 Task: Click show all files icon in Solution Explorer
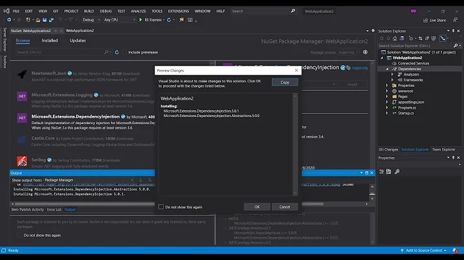434,39
